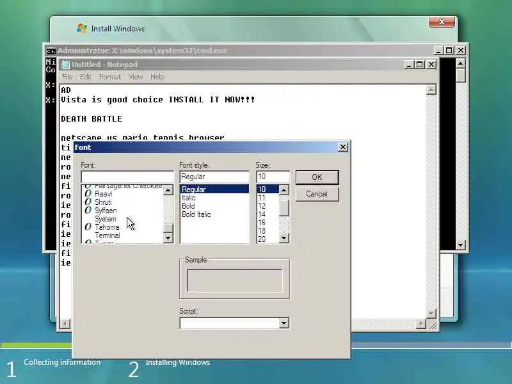This screenshot has width=512, height=384.
Task: Click the font list scrollbar thumb
Action: (x=168, y=228)
